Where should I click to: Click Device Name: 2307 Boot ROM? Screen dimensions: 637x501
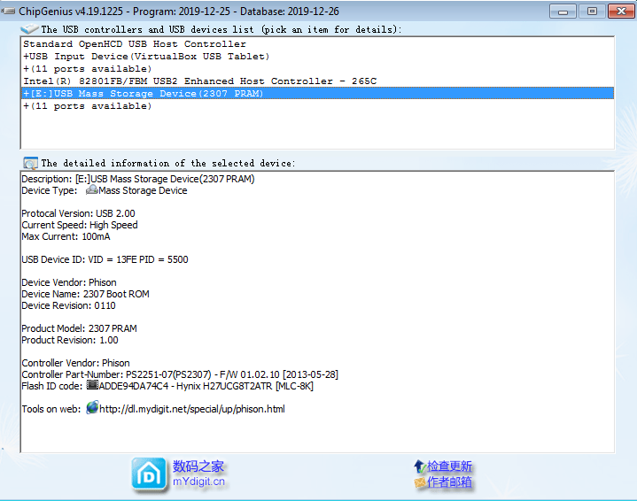coord(85,294)
